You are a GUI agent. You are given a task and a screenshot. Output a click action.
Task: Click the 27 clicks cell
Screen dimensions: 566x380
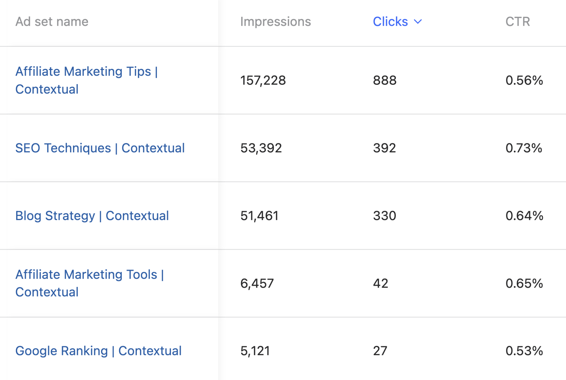click(380, 351)
